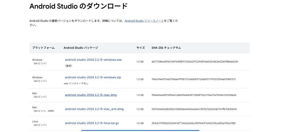
Task: Click the サイズ column header
Action: (x=140, y=48)
